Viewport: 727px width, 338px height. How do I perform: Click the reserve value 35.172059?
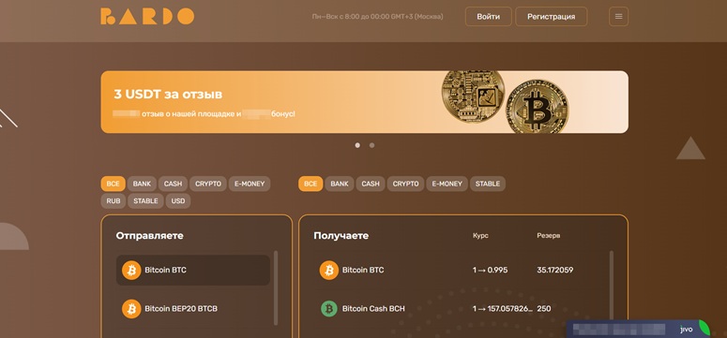555,270
